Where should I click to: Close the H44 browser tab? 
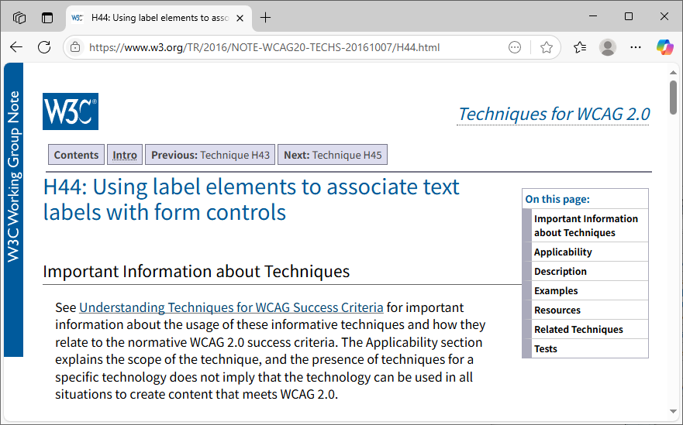(240, 19)
